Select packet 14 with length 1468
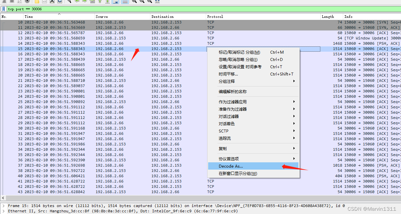401x214 pixels. coord(200,43)
